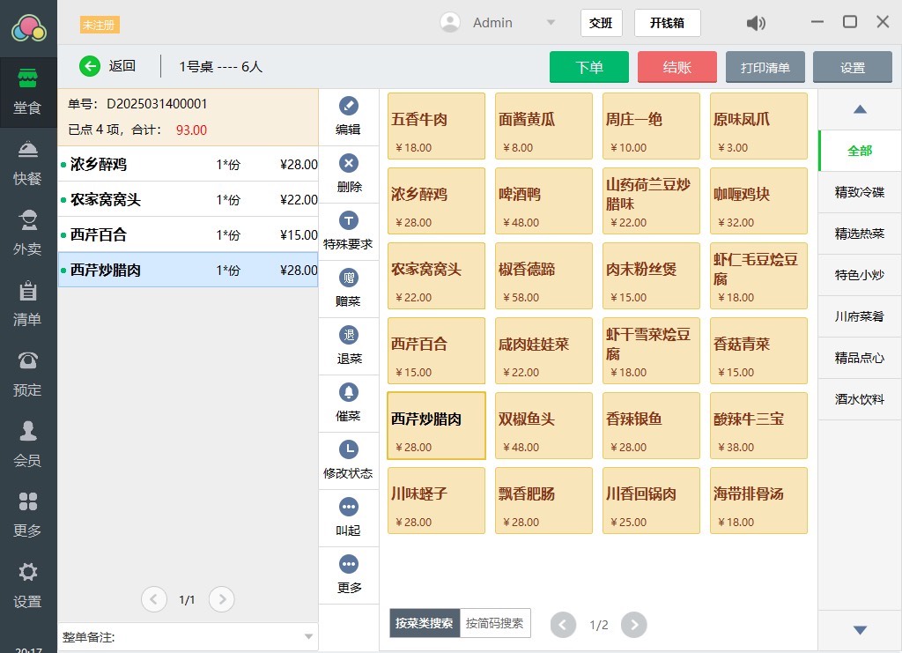
Task: Expand the Admin user dropdown
Action: click(551, 23)
